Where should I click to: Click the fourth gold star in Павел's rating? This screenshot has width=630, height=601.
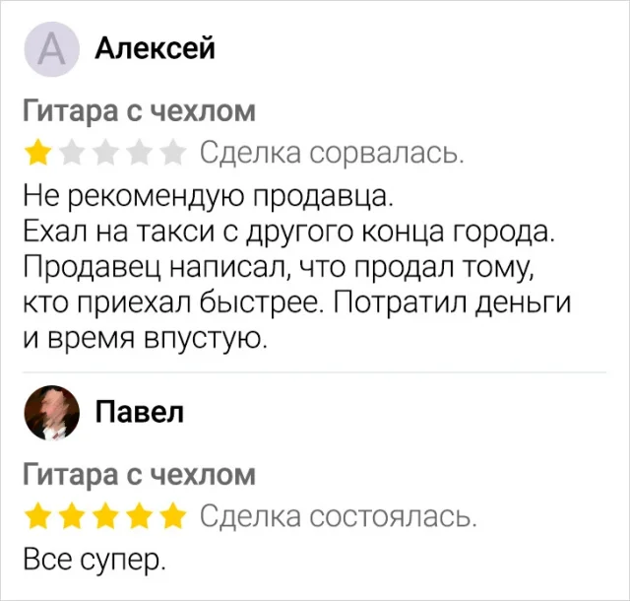pyautogui.click(x=139, y=515)
